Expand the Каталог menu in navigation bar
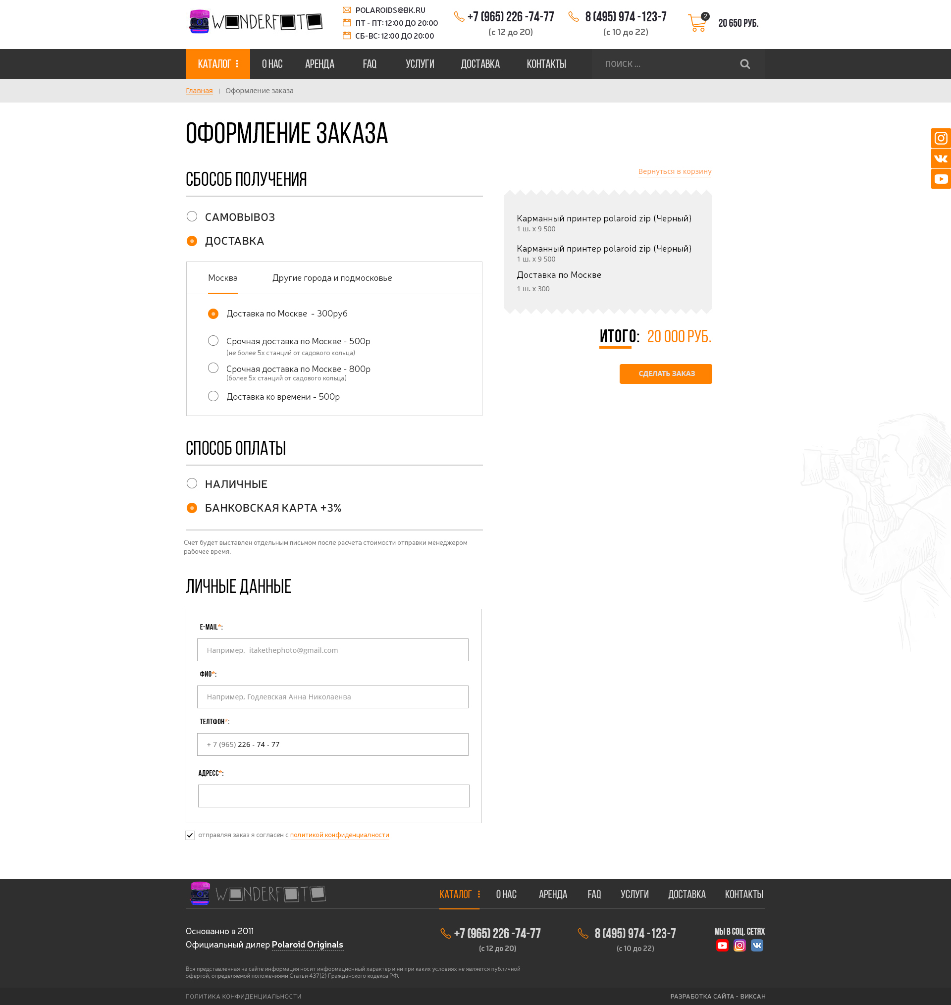The height and width of the screenshot is (1005, 951). point(217,64)
